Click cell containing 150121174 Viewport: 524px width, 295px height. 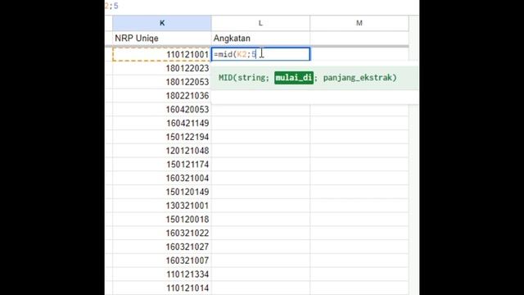click(162, 164)
